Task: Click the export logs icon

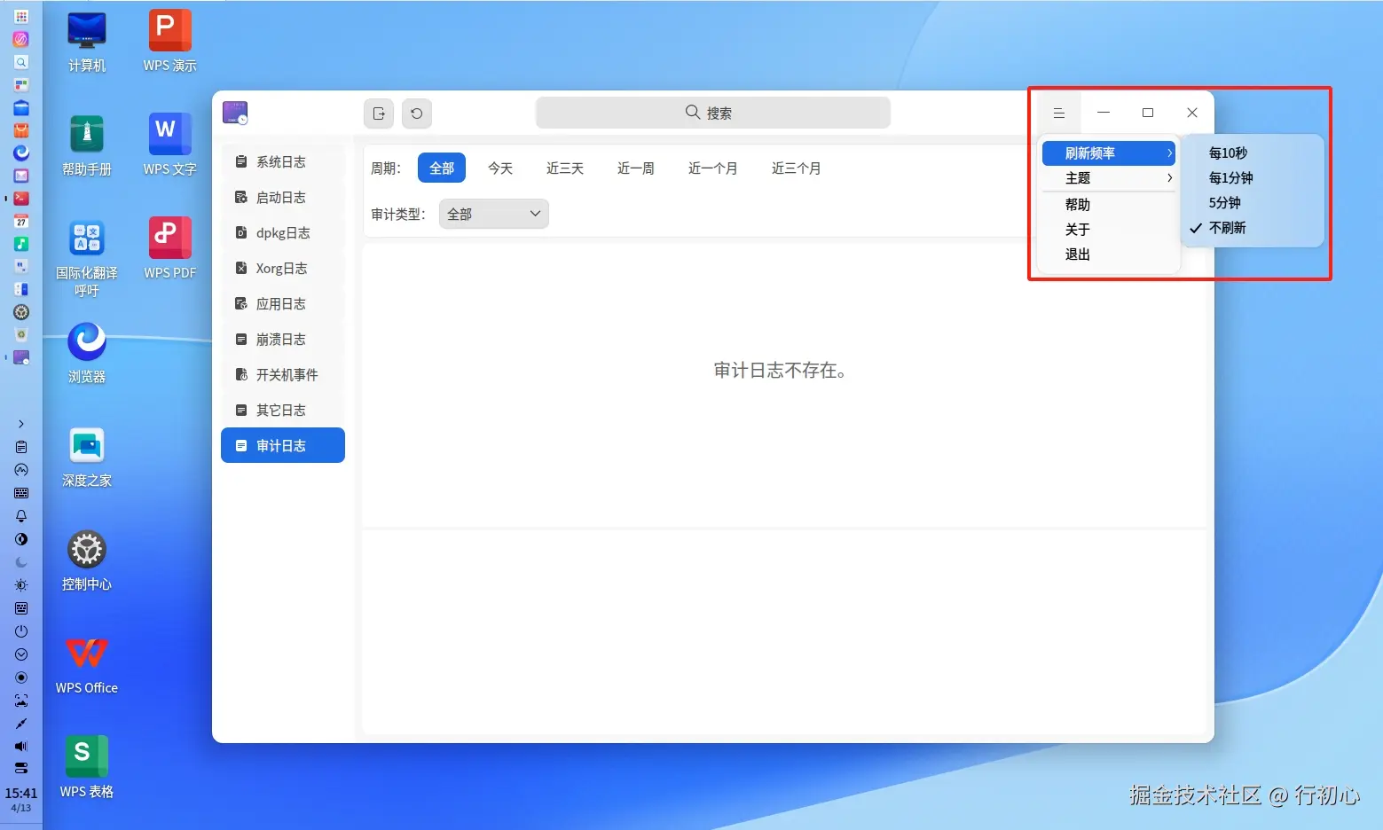Action: 378,113
